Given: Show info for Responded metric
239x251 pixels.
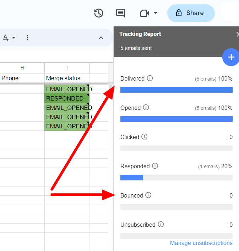Looking at the screenshot, I should pos(155,166).
